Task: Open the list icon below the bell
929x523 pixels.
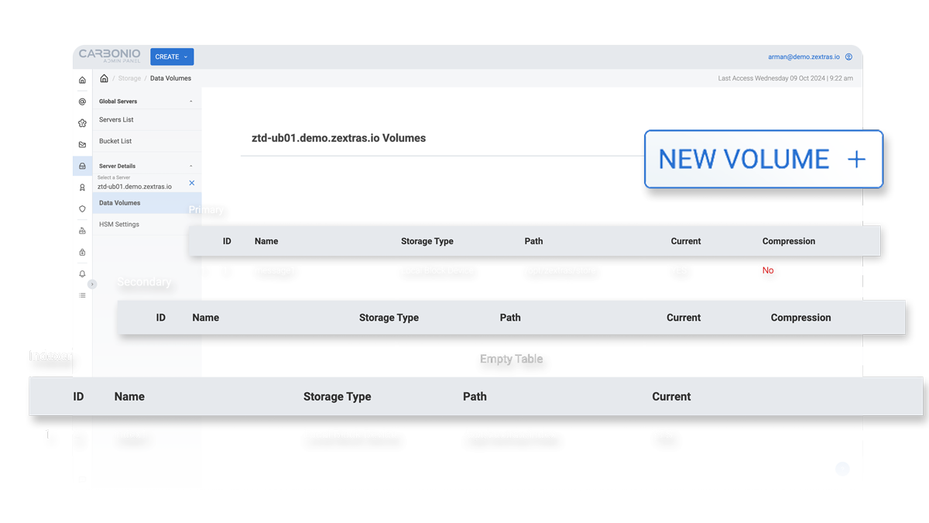Action: point(83,295)
